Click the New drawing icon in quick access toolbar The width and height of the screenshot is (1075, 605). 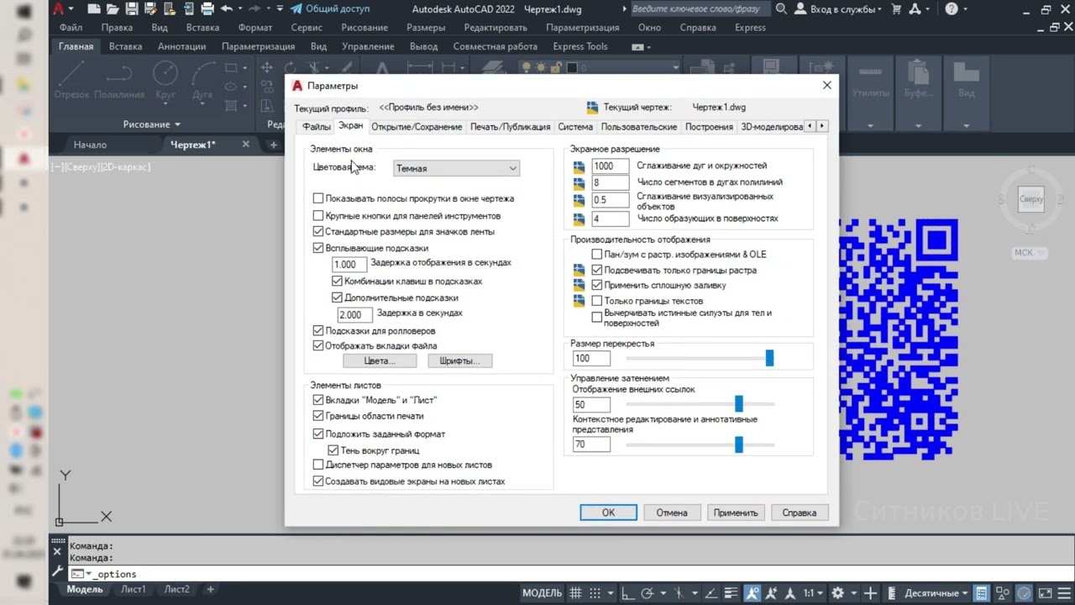[94, 9]
